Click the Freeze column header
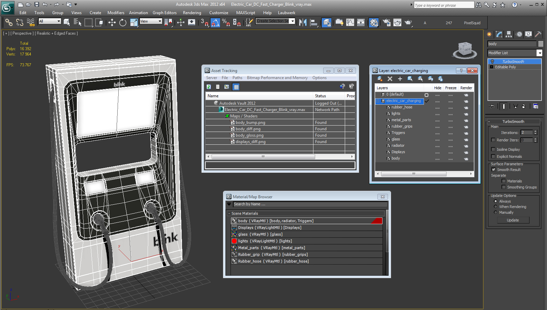The image size is (547, 310). pyautogui.click(x=451, y=88)
